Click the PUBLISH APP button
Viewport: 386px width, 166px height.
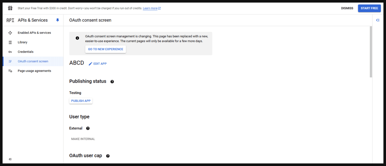(81, 101)
